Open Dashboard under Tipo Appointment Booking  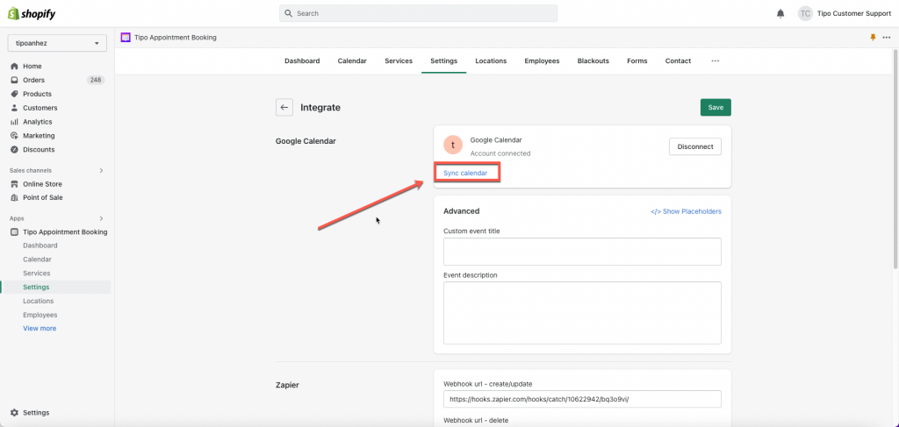40,246
